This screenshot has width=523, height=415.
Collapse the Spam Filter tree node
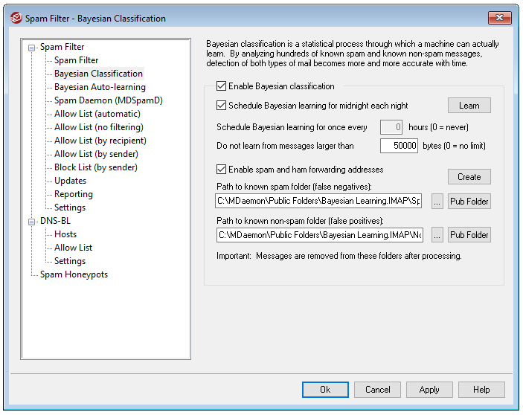click(x=31, y=48)
